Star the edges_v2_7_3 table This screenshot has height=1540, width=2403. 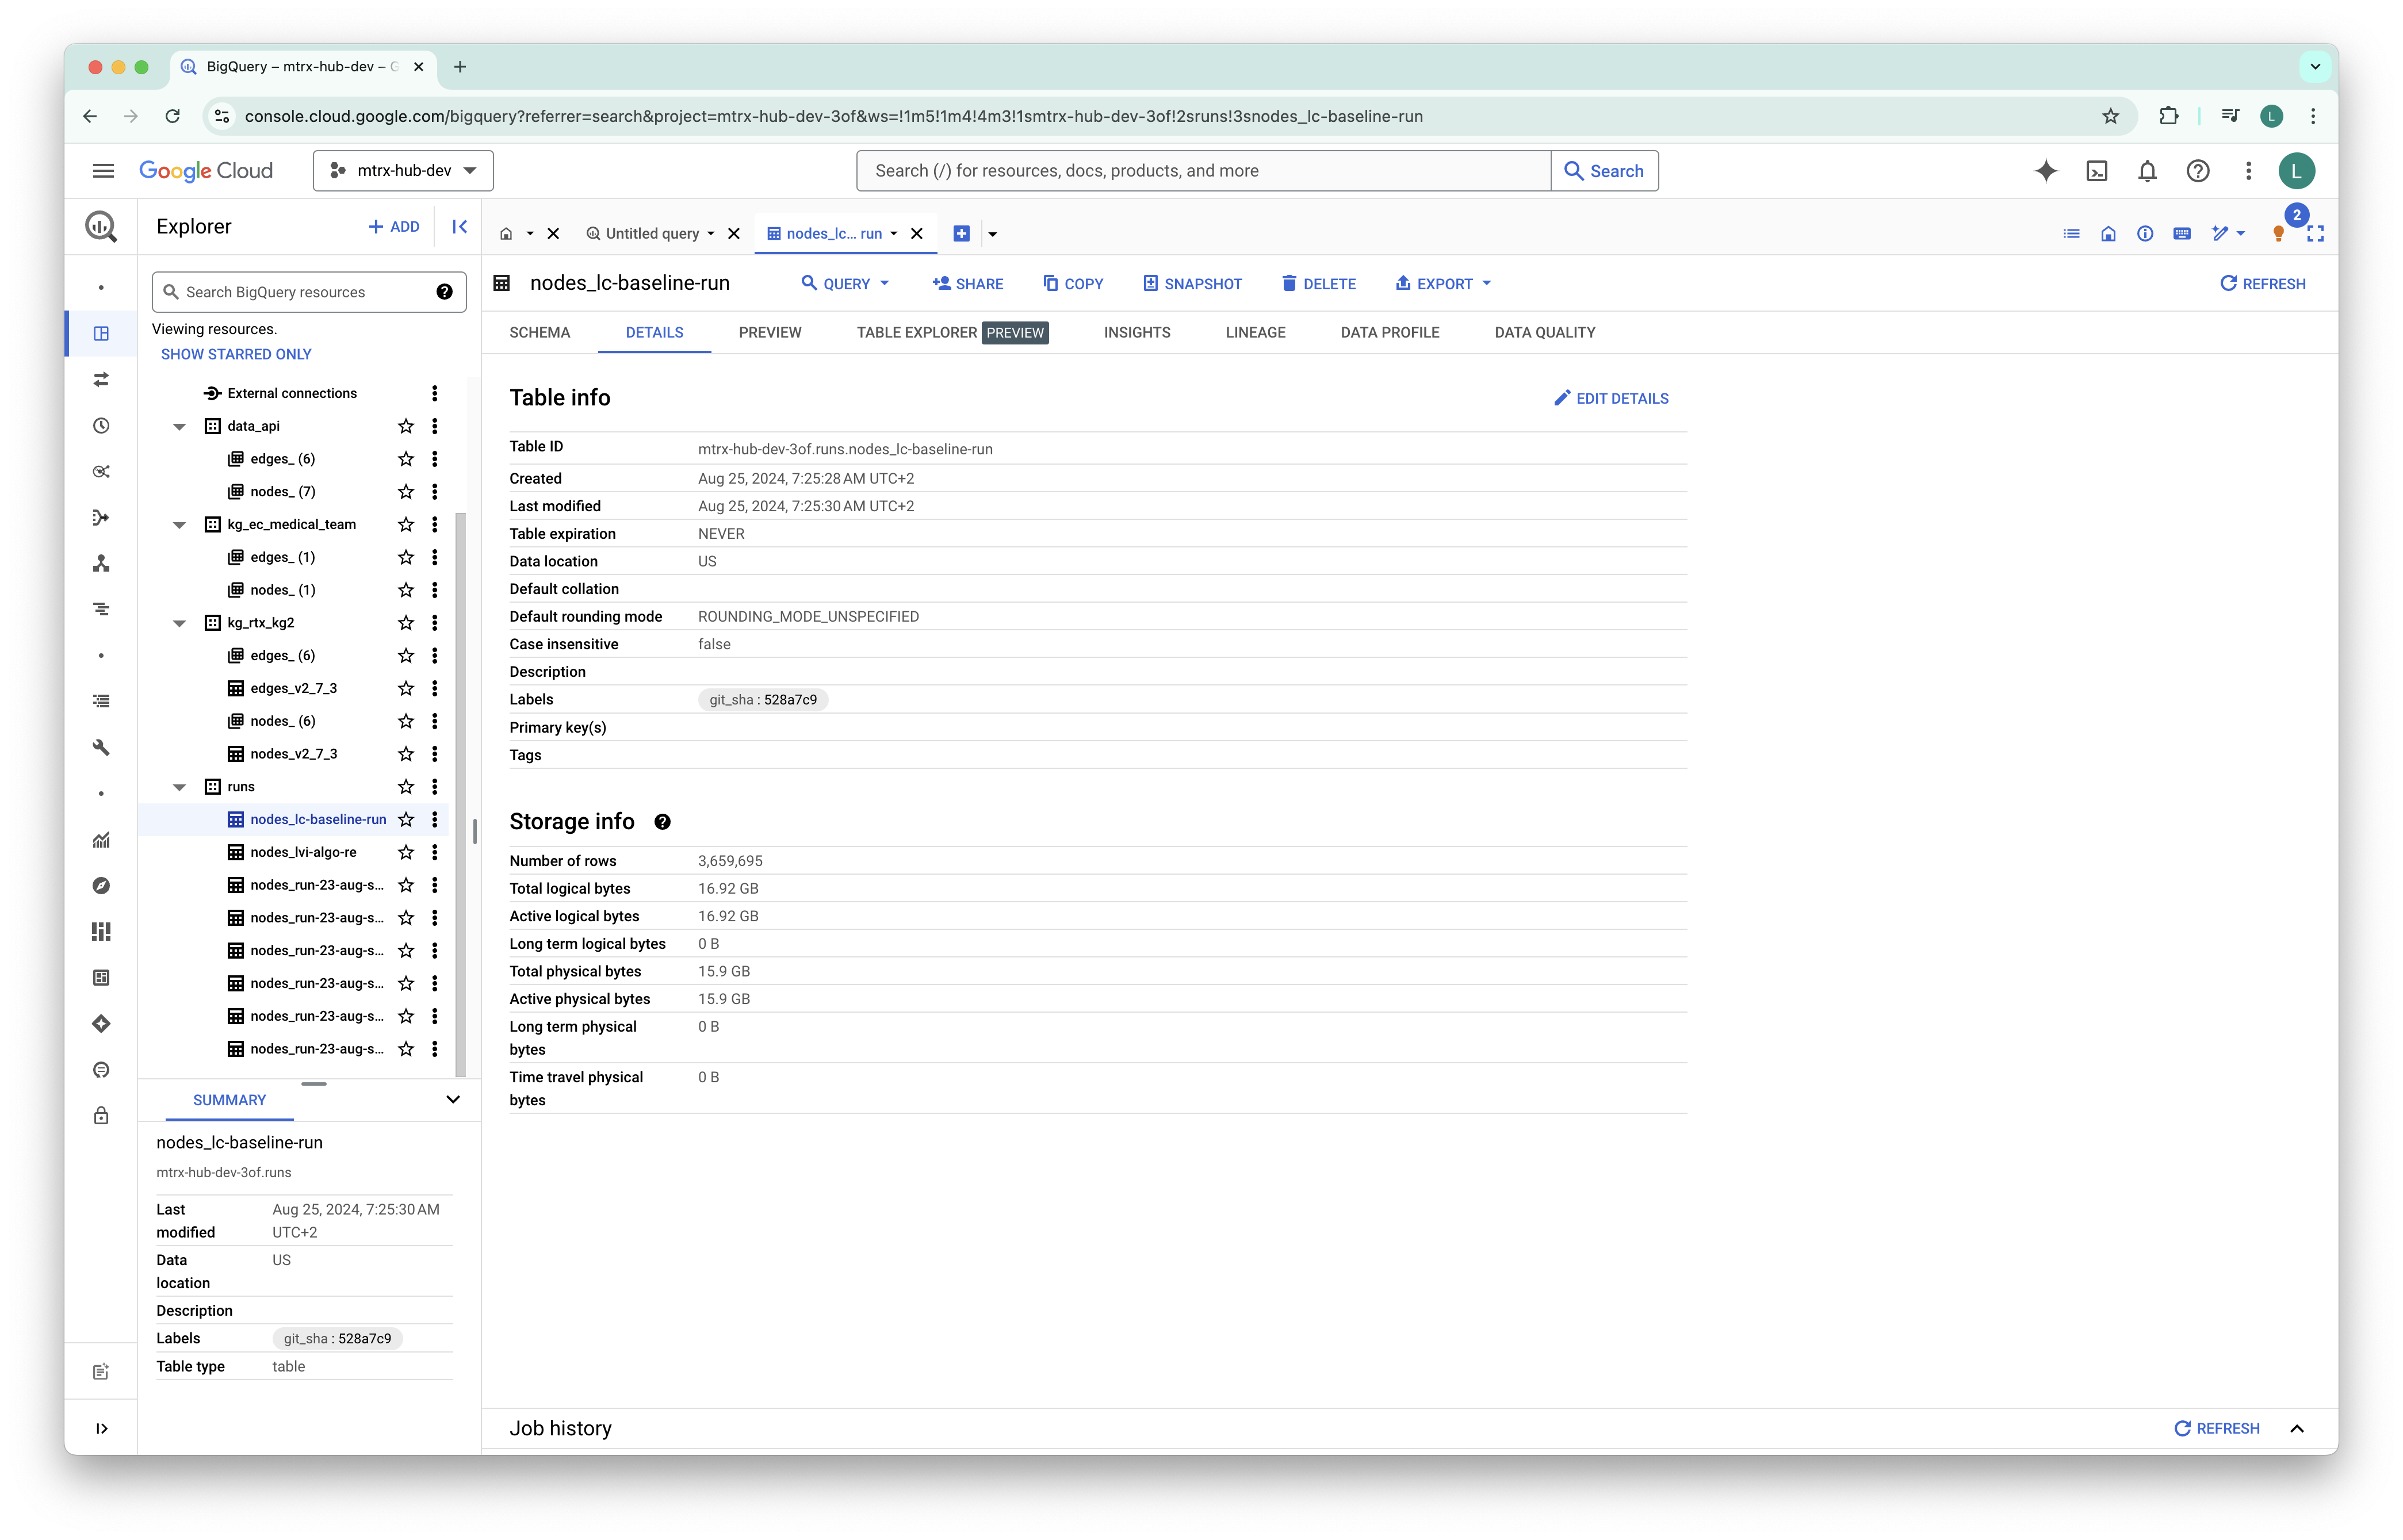coord(406,689)
